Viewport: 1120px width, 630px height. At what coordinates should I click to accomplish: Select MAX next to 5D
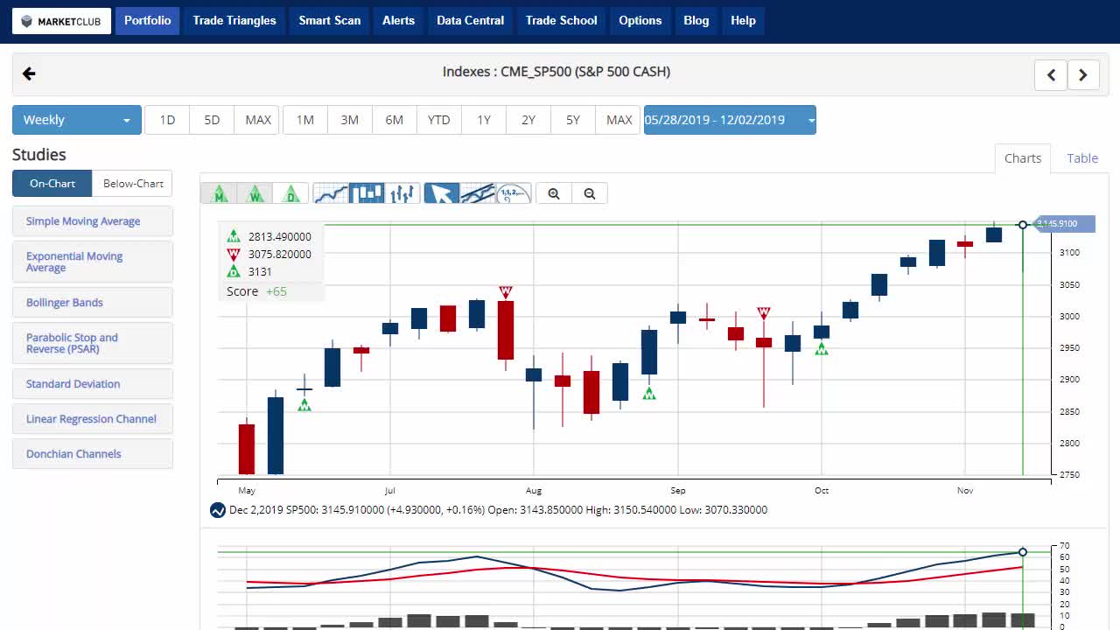pyautogui.click(x=258, y=120)
